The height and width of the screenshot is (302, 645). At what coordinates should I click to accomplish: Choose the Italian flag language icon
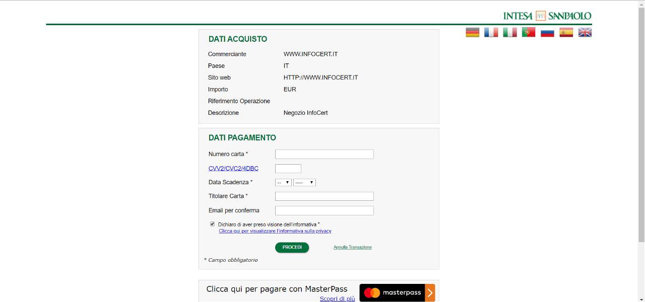[510, 32]
